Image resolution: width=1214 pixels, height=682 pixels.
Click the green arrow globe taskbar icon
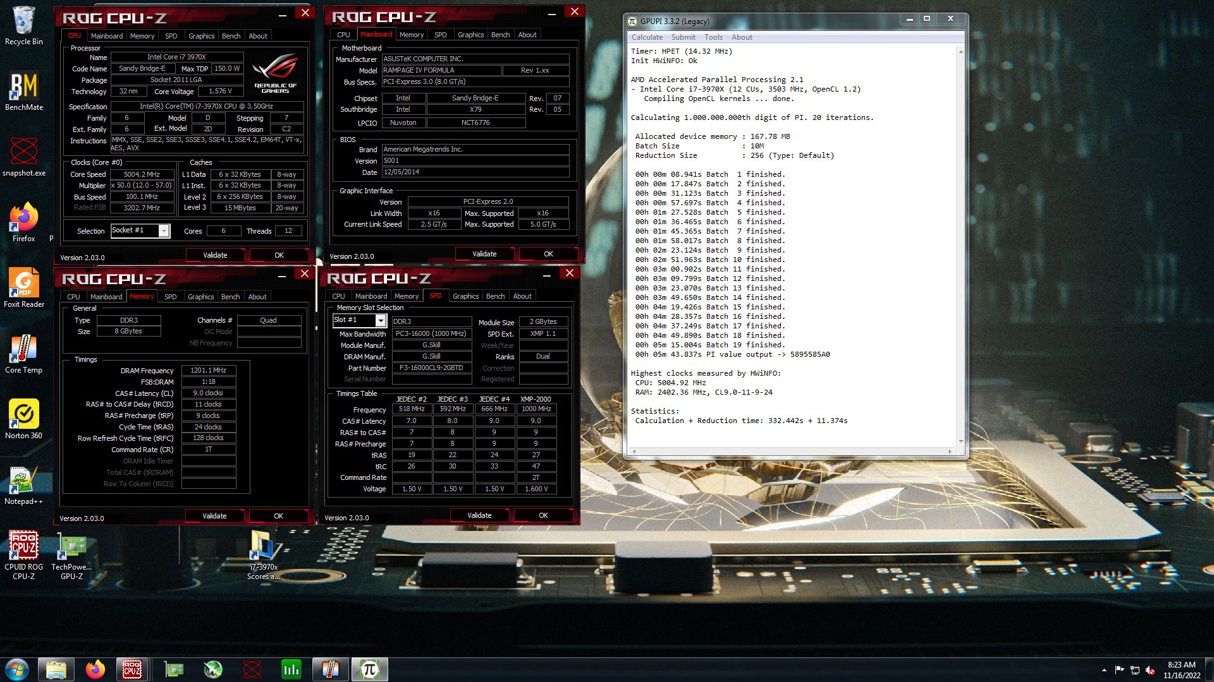(x=212, y=669)
